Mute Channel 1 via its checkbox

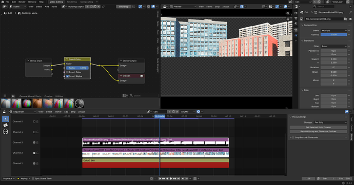pos(34,163)
